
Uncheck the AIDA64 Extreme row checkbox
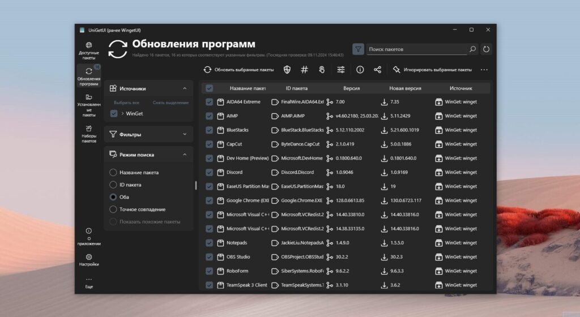[210, 102]
